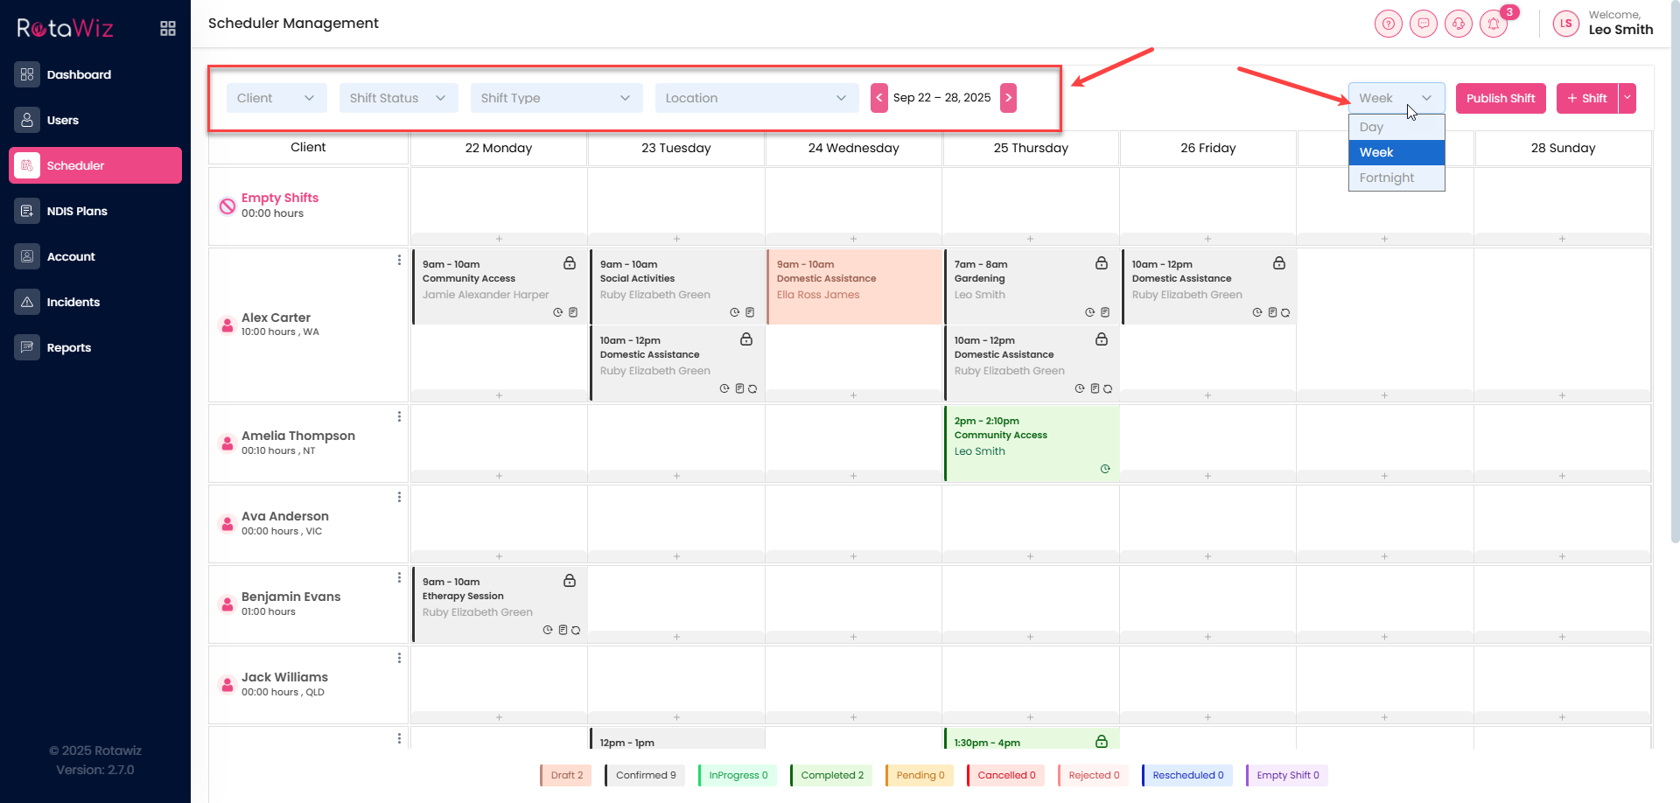This screenshot has height=803, width=1680.
Task: Select Fortnight from the view options
Action: 1387,178
